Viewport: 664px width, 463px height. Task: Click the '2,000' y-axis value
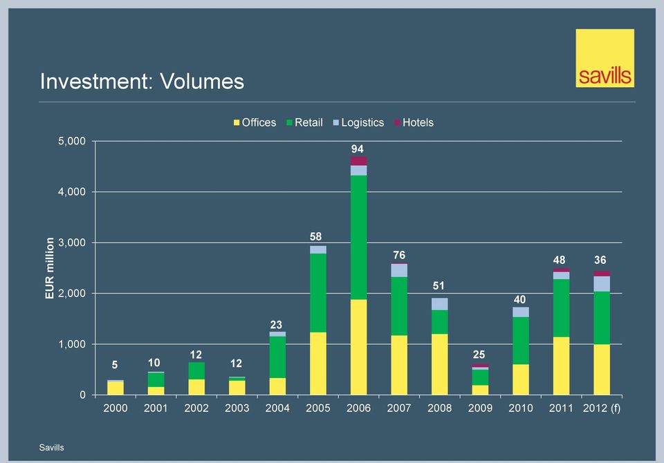(72, 293)
